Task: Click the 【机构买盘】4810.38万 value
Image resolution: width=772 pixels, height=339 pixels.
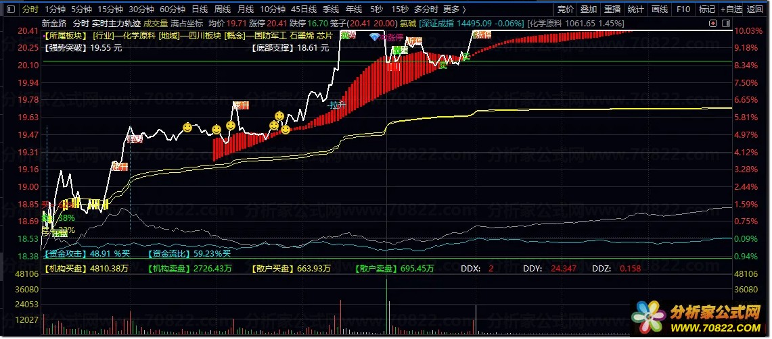Action: [86, 269]
